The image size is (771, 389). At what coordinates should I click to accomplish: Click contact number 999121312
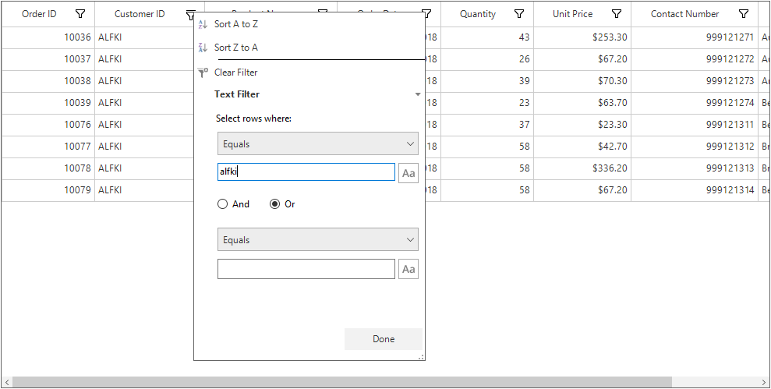pyautogui.click(x=695, y=146)
